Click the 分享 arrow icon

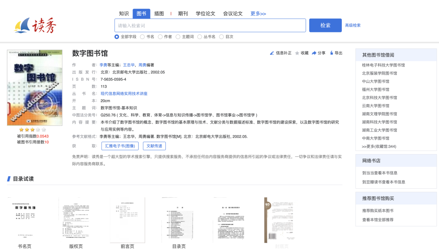click(314, 53)
